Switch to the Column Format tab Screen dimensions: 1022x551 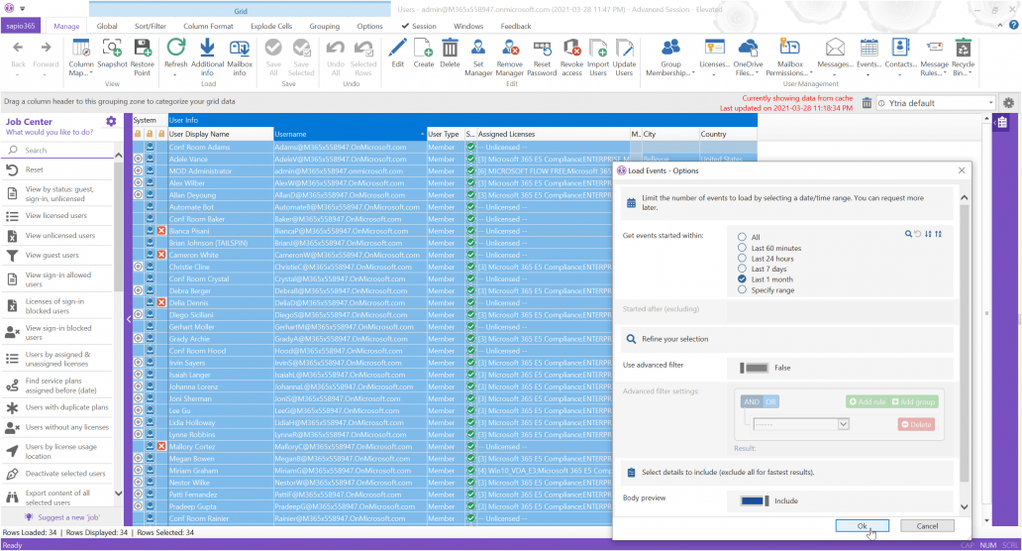point(208,26)
